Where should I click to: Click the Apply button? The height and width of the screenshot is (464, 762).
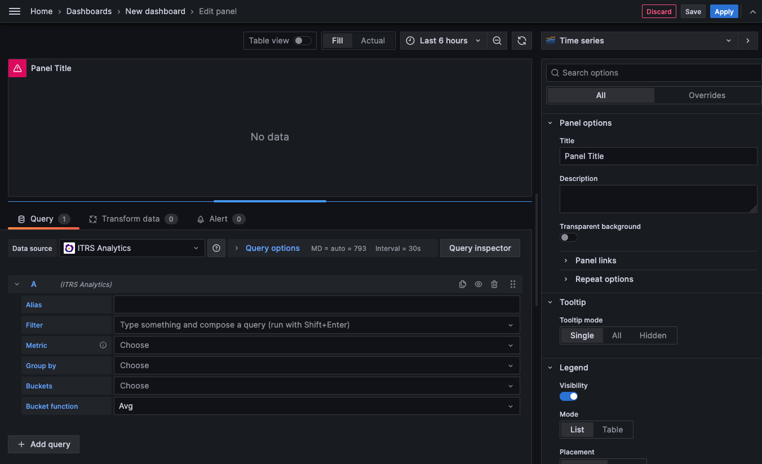click(x=724, y=11)
